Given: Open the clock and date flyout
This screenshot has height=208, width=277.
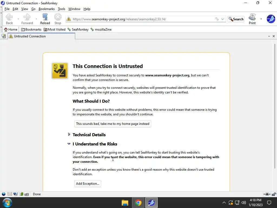Looking at the screenshot, I should pos(256,203).
